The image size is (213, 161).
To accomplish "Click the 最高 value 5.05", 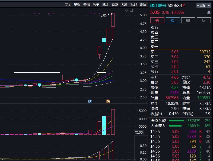I will click(175, 82).
